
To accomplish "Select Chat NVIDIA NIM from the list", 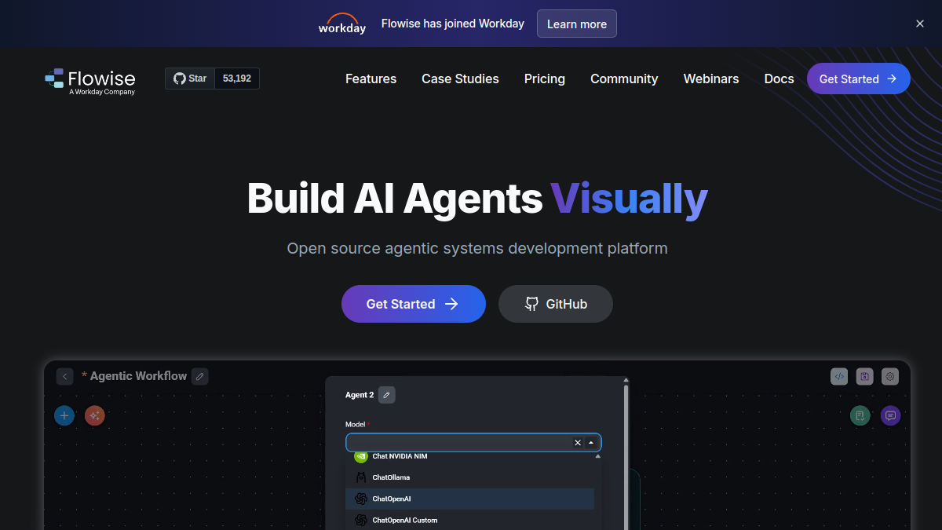I will (469, 456).
